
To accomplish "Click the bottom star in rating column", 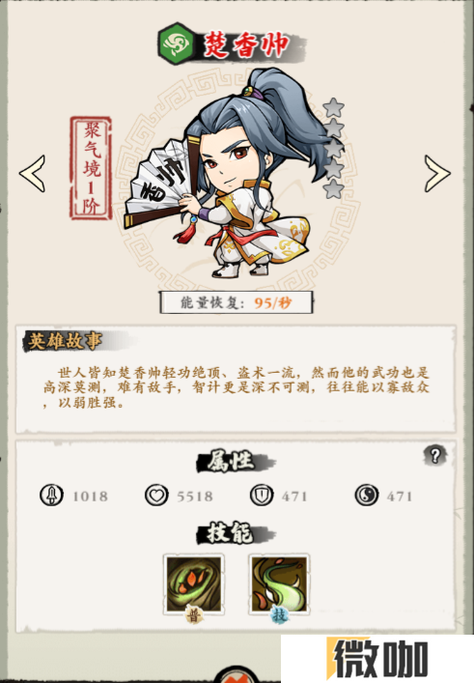I will pyautogui.click(x=334, y=189).
